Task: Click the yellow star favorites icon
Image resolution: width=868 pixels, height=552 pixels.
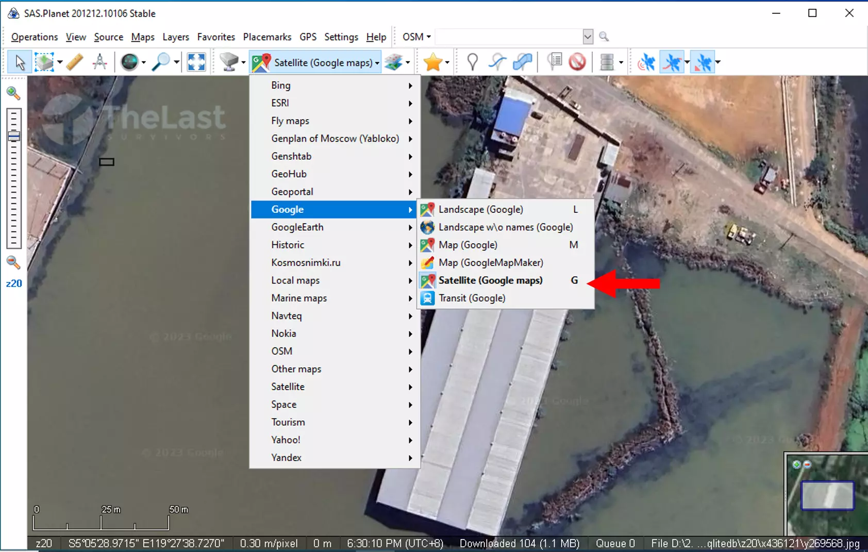Action: [432, 62]
